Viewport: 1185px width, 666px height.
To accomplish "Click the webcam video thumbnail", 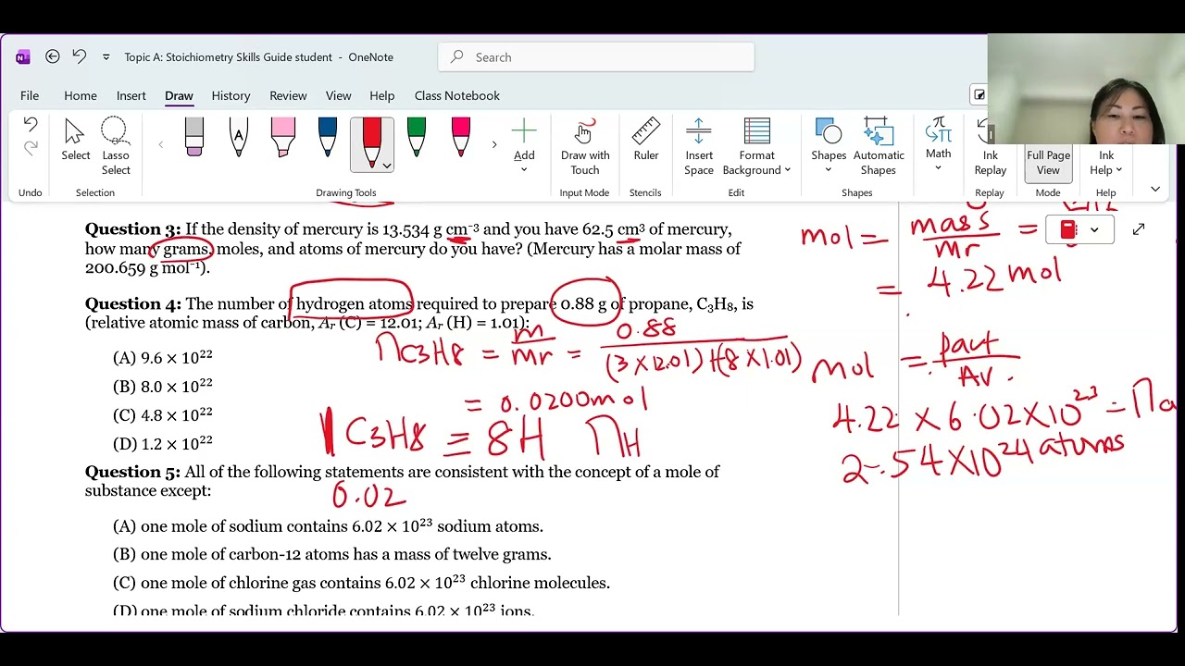I will point(1086,89).
